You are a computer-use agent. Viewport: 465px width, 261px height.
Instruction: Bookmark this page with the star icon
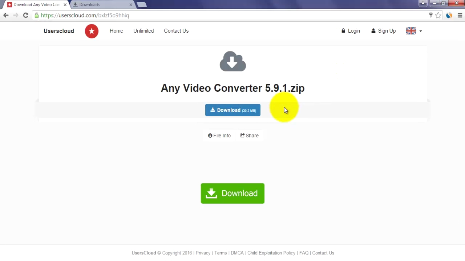click(x=438, y=15)
